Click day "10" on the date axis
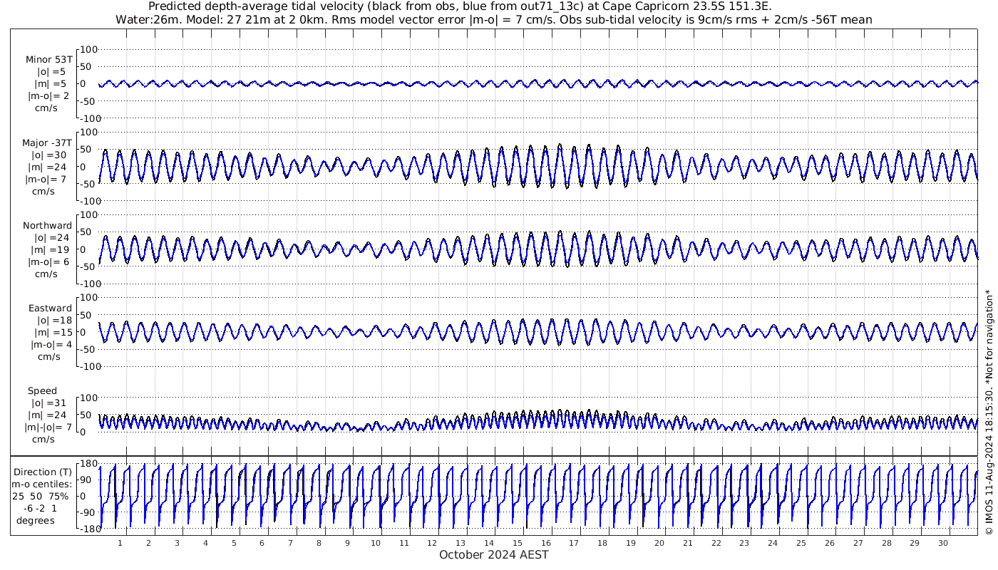The width and height of the screenshot is (998, 570). [x=376, y=543]
